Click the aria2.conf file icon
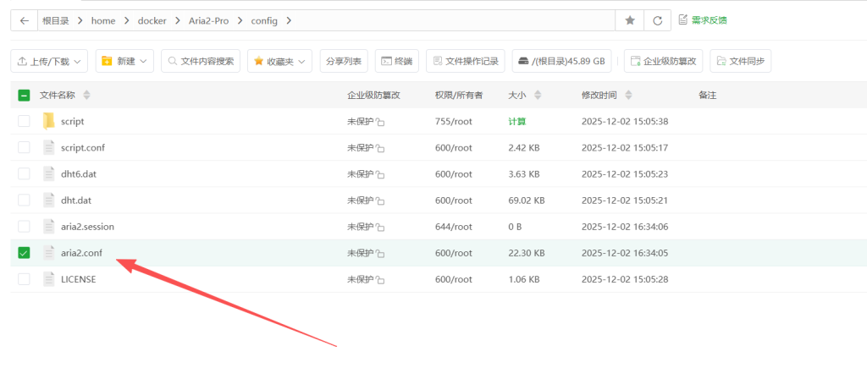The width and height of the screenshot is (867, 379). click(48, 253)
